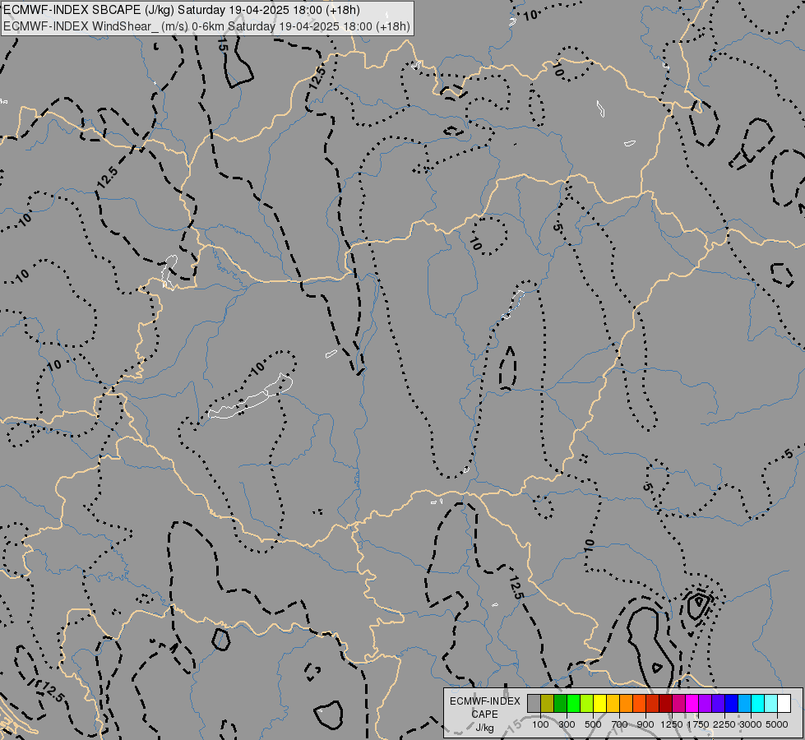805x740 pixels.
Task: Pick the sky blue legend swatch
Action: pos(744,704)
